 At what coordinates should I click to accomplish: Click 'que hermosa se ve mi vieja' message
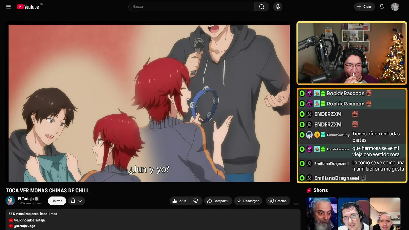376,151
